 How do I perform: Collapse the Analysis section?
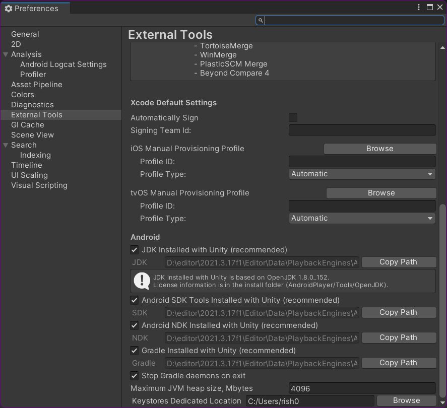point(5,54)
